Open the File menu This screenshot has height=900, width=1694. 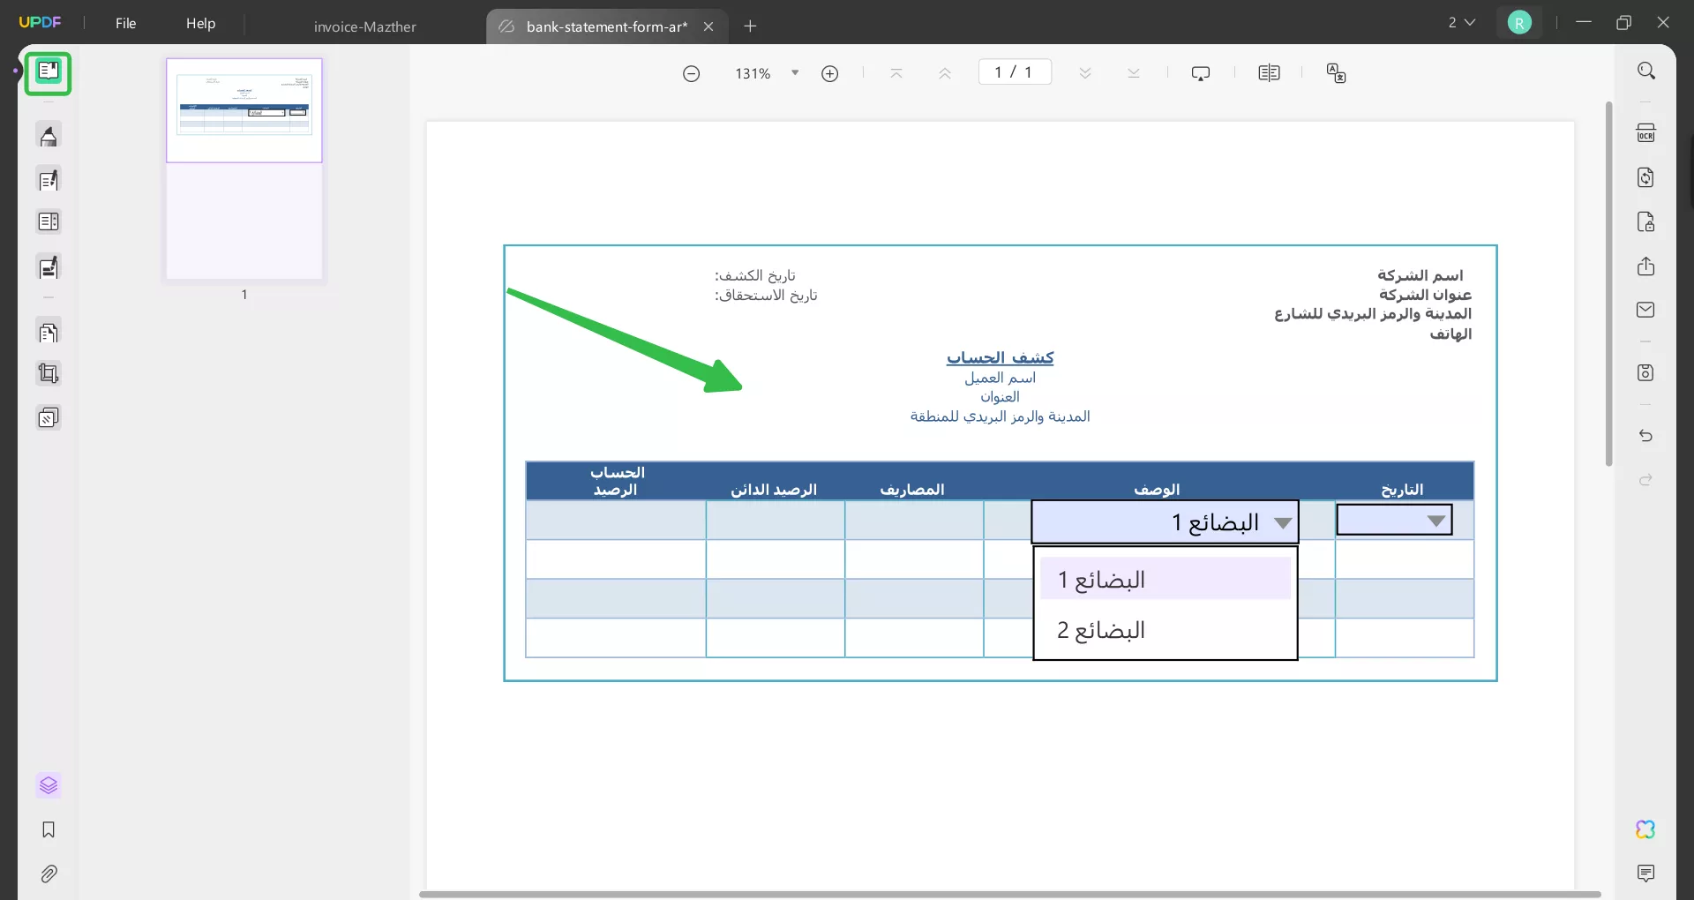coord(126,23)
